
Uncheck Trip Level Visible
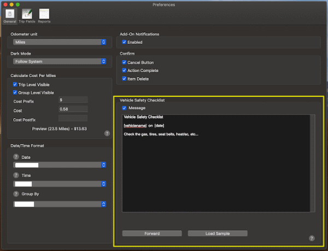click(x=15, y=85)
